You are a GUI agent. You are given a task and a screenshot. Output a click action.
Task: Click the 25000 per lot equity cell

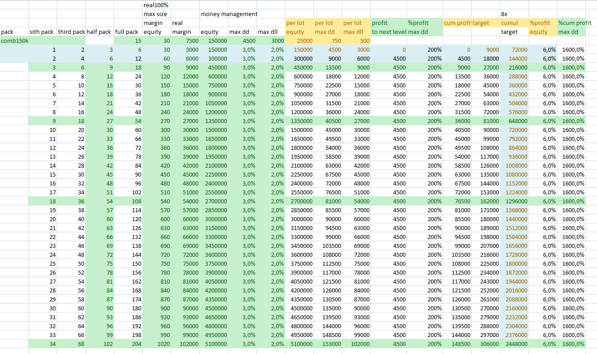pos(299,41)
